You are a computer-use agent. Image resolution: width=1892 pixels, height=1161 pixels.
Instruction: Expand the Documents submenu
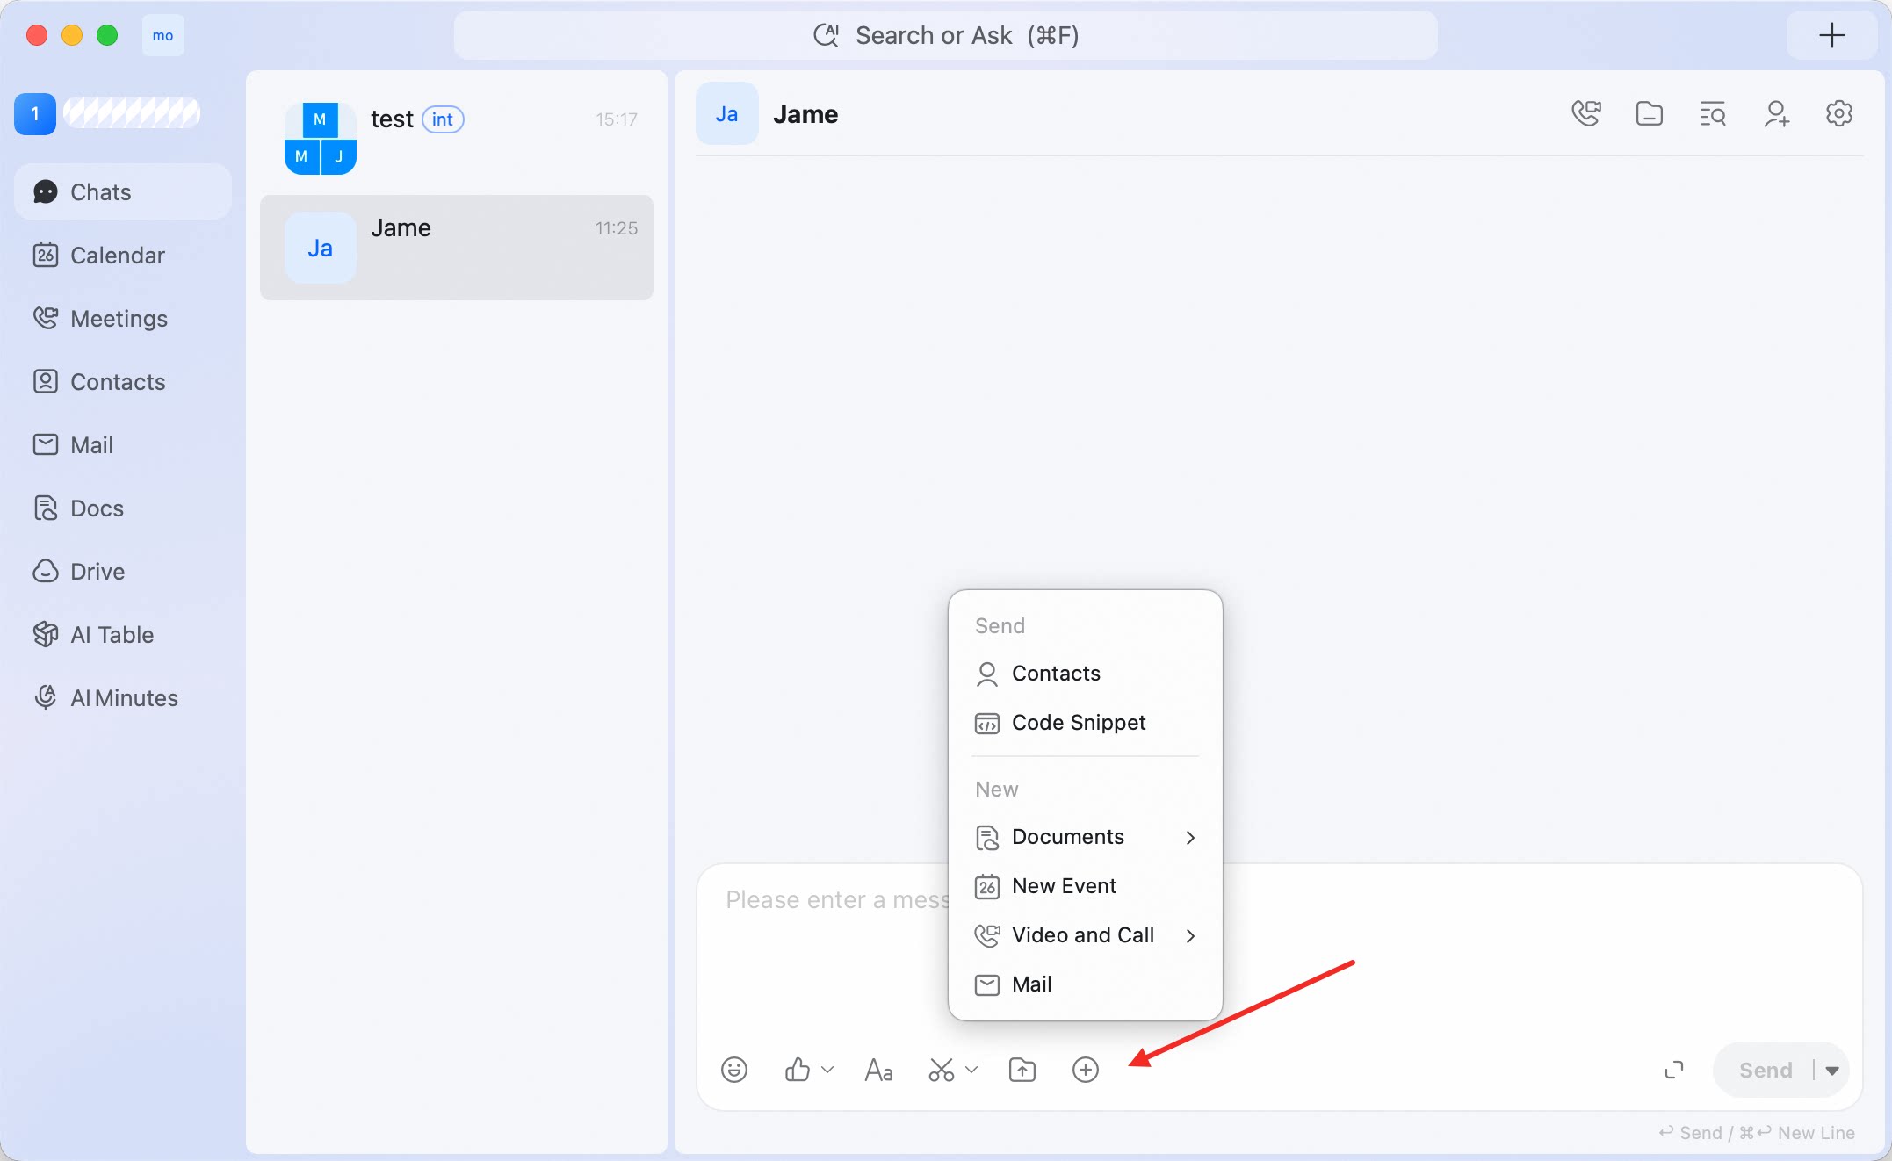[x=1086, y=837]
